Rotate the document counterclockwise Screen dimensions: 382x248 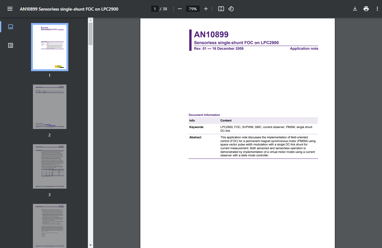(231, 9)
